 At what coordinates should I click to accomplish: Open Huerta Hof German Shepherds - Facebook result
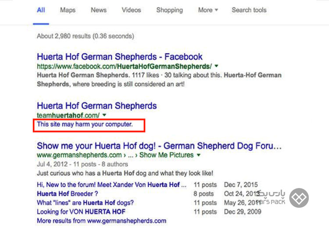pos(120,57)
